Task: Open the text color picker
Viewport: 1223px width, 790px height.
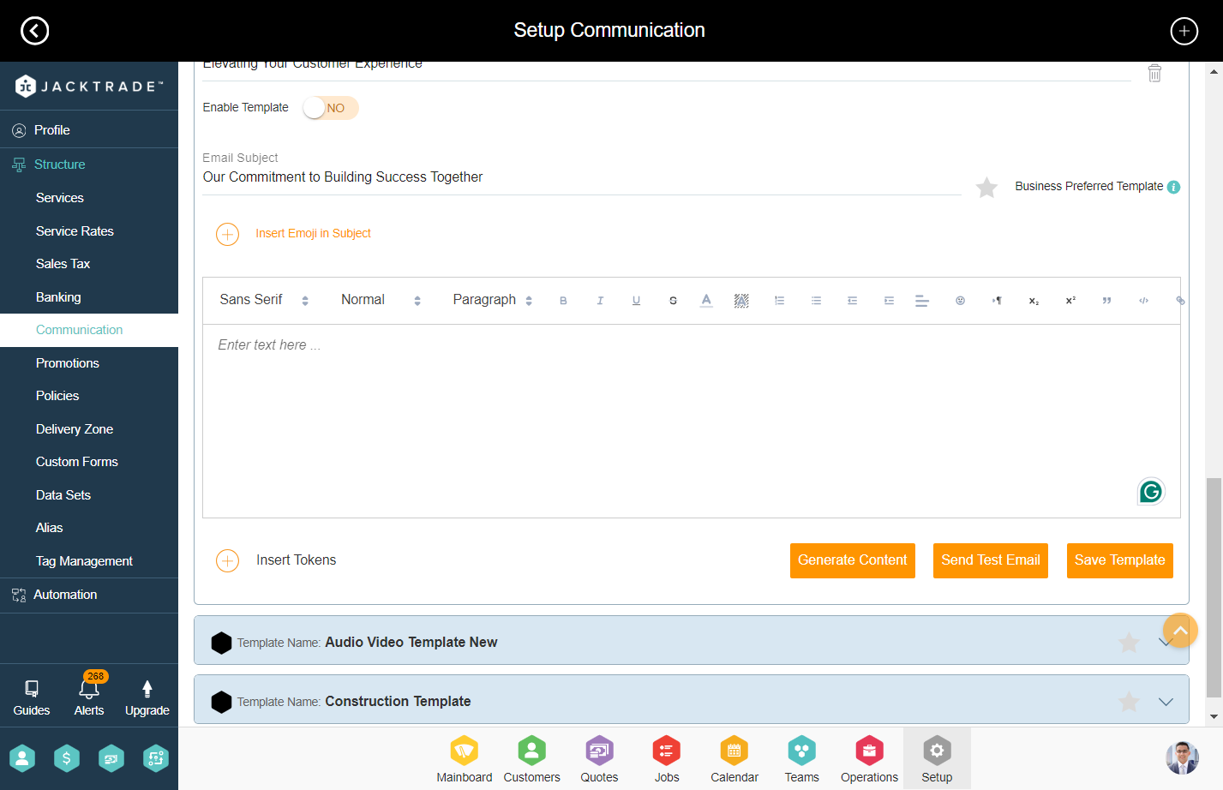Action: tap(706, 301)
